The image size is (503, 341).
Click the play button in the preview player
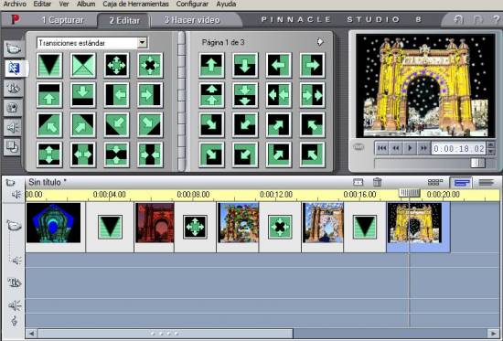tap(410, 148)
